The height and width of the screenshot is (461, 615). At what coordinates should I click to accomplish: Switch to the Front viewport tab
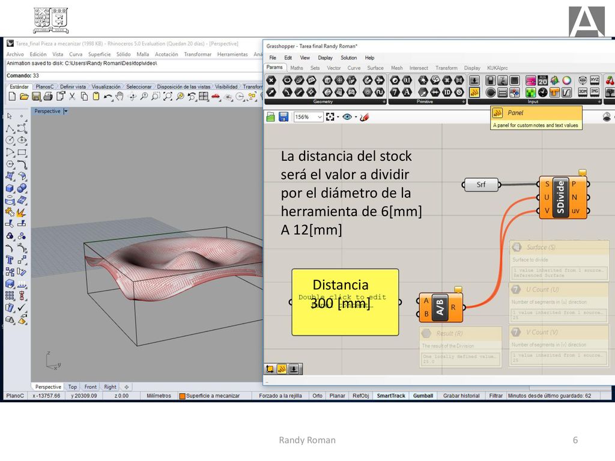(x=90, y=387)
